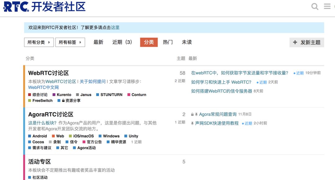This screenshot has height=180, width=335.
Task: Open the 社区活动 subcategory
Action: point(38,178)
